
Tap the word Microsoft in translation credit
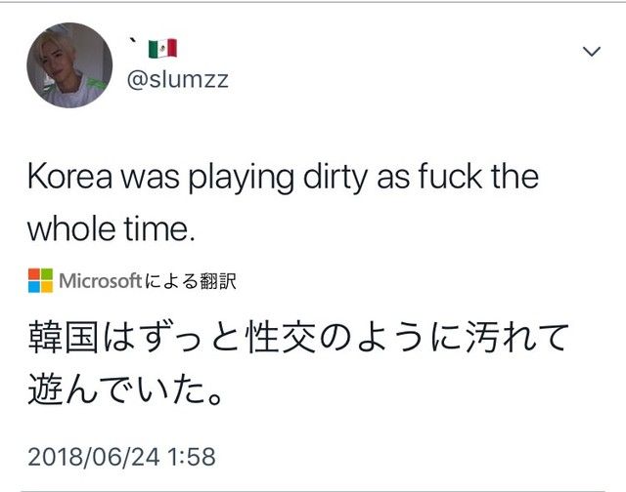[100, 281]
